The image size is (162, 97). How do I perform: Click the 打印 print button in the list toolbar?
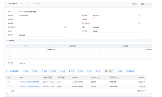point(72,71)
